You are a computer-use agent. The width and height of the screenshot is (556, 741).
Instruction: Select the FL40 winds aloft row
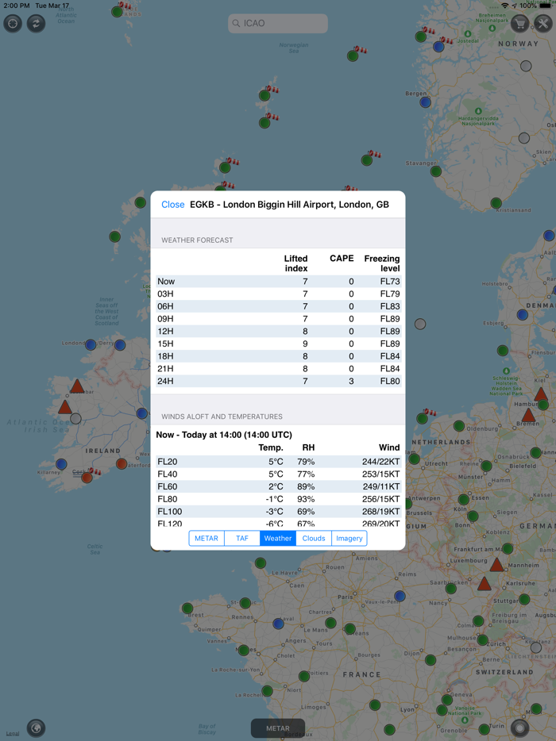coord(278,474)
